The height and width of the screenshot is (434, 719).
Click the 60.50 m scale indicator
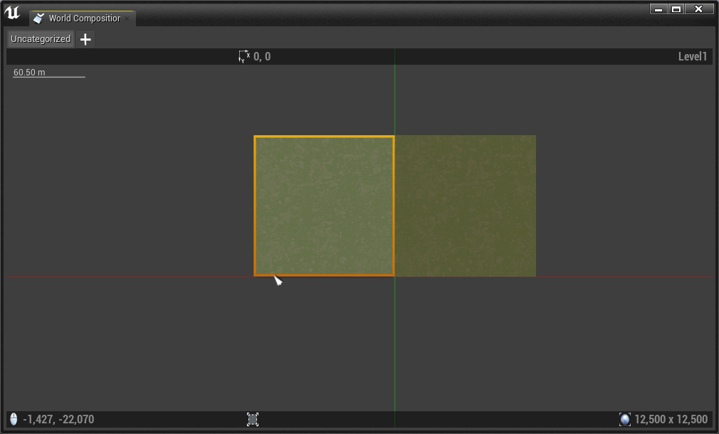48,73
